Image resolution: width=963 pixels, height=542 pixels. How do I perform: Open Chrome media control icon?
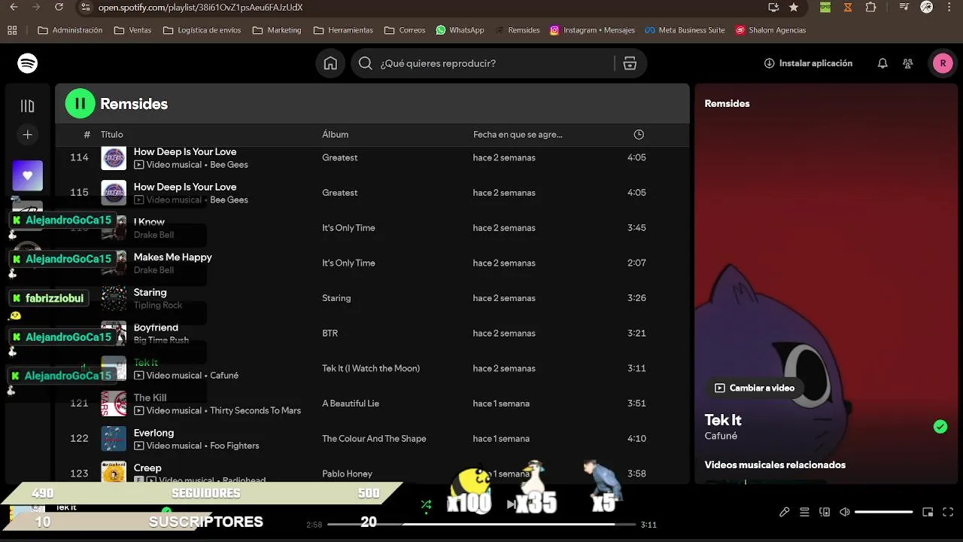(x=905, y=8)
